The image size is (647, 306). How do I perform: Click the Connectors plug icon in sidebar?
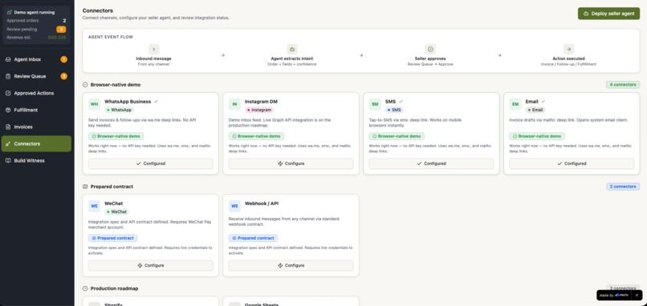tap(8, 143)
